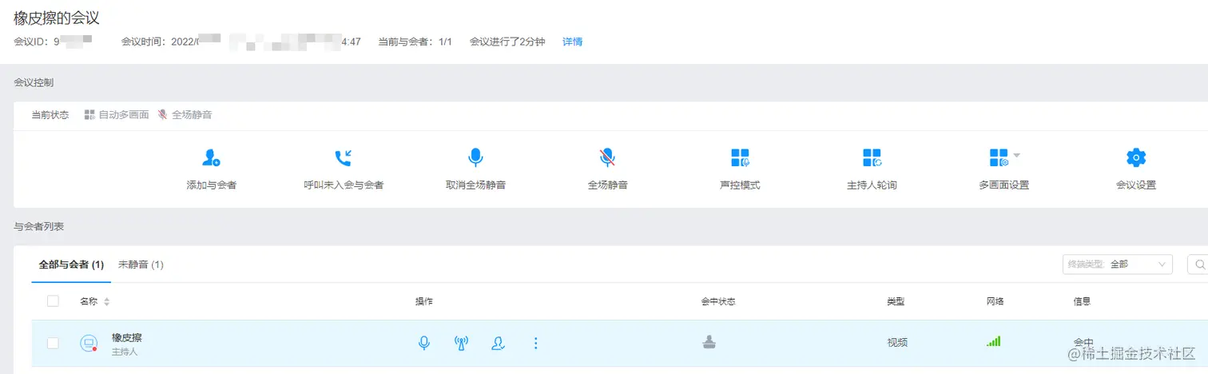This screenshot has height=374, width=1208.
Task: Click the Call Absent Participants (呼叫未入会与会者) icon
Action: [344, 157]
